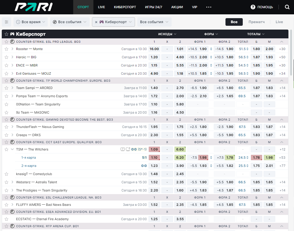Favorite the TSM — The Witchers match

[6, 149]
